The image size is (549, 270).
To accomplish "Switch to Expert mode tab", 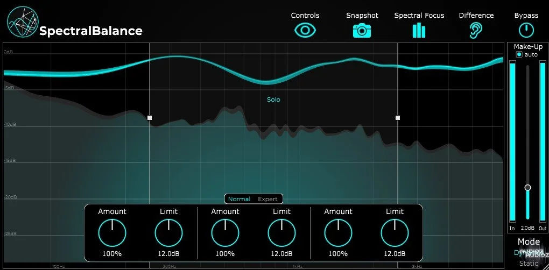I will tap(268, 199).
